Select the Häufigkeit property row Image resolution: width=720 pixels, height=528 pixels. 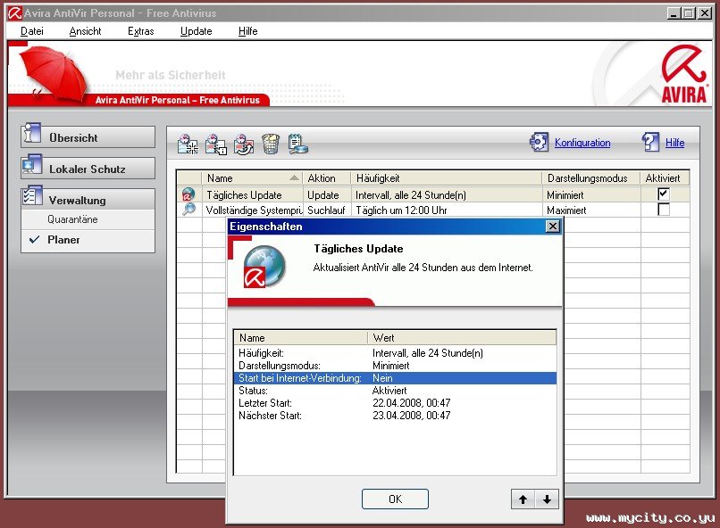395,353
